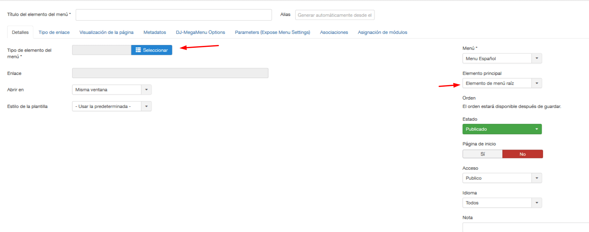Click the Alias input field
The image size is (589, 232).
335,15
